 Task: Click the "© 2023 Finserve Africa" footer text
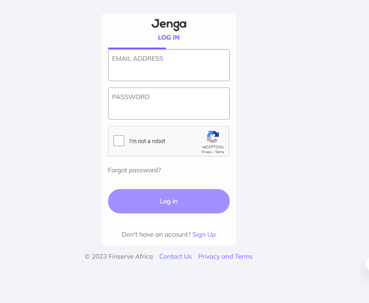click(119, 257)
